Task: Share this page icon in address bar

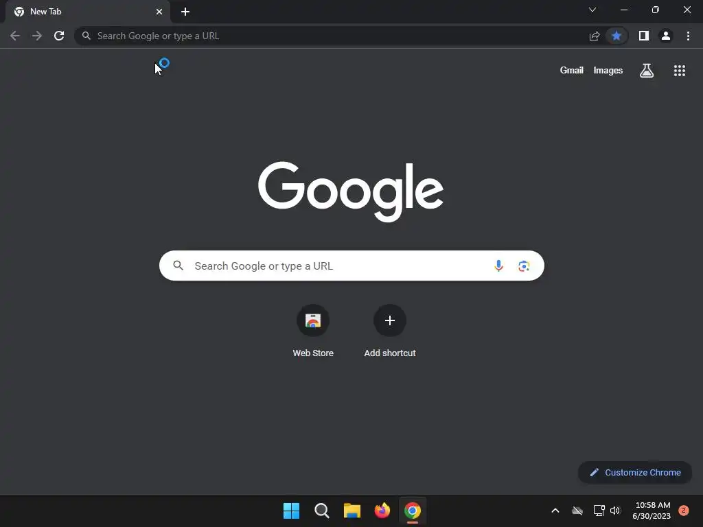Action: click(x=595, y=36)
